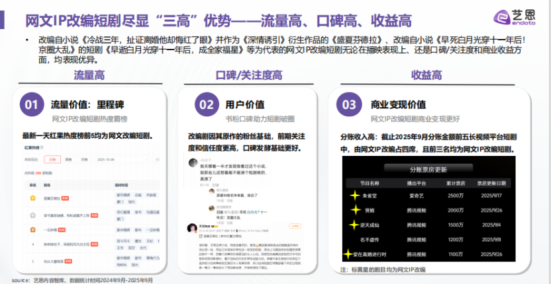Click the yellow star beside 爱在离婚进行时

click(x=348, y=254)
